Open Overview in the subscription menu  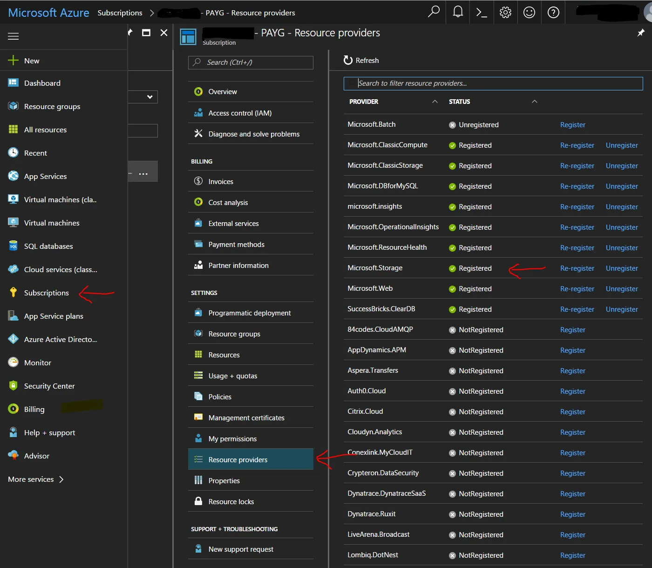[x=251, y=92]
